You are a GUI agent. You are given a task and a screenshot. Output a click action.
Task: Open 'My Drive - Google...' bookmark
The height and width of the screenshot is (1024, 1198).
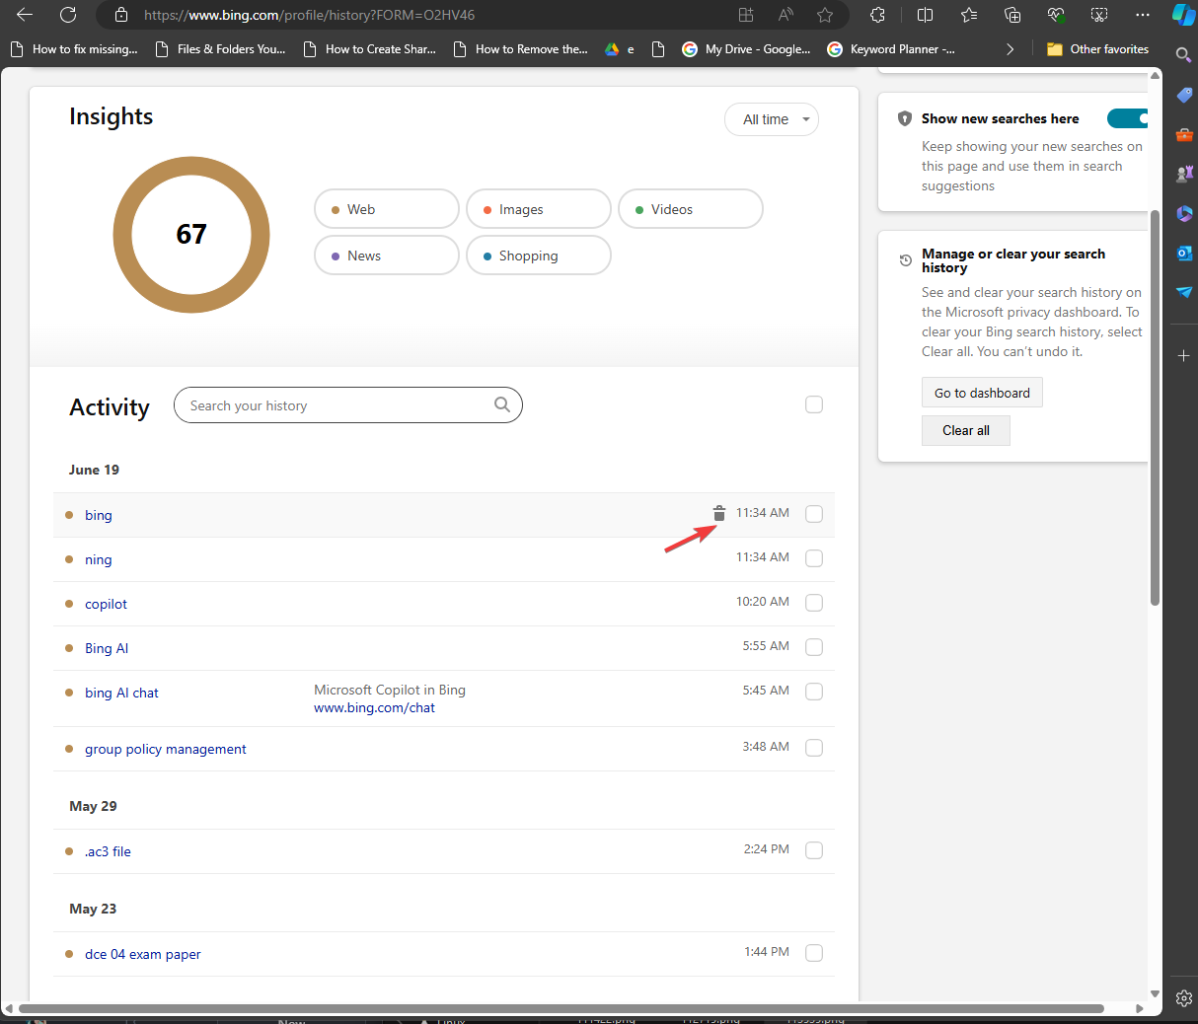click(x=747, y=48)
